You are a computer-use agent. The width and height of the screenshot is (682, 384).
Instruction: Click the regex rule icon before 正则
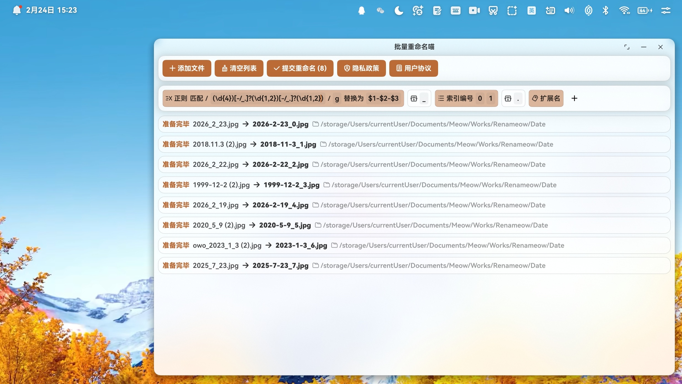[x=169, y=98]
